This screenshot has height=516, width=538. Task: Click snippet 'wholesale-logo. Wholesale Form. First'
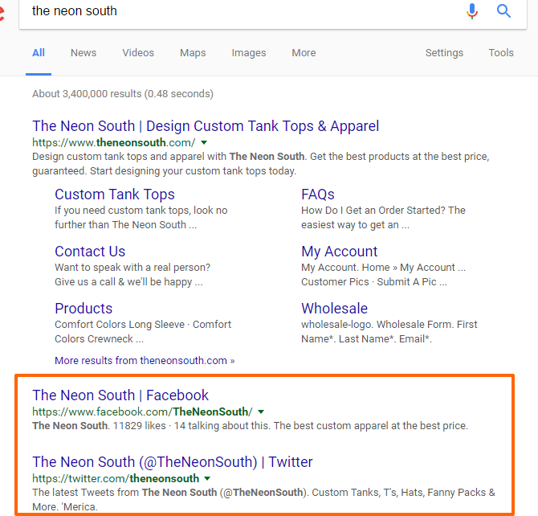[x=389, y=324]
